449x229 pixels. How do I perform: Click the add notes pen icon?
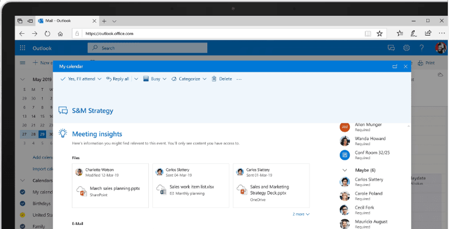pos(413,33)
